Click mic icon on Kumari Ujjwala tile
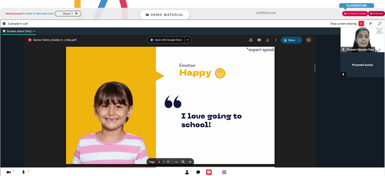The height and width of the screenshot is (176, 385). point(343,50)
